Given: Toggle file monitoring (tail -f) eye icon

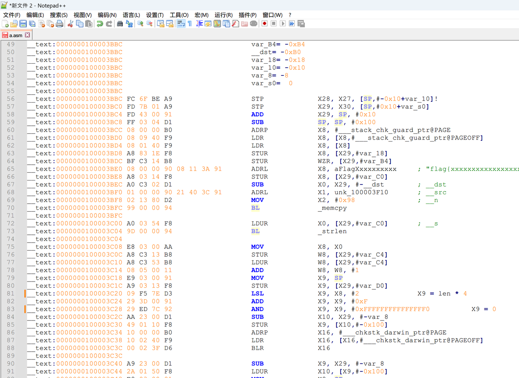Looking at the screenshot, I should click(x=253, y=24).
